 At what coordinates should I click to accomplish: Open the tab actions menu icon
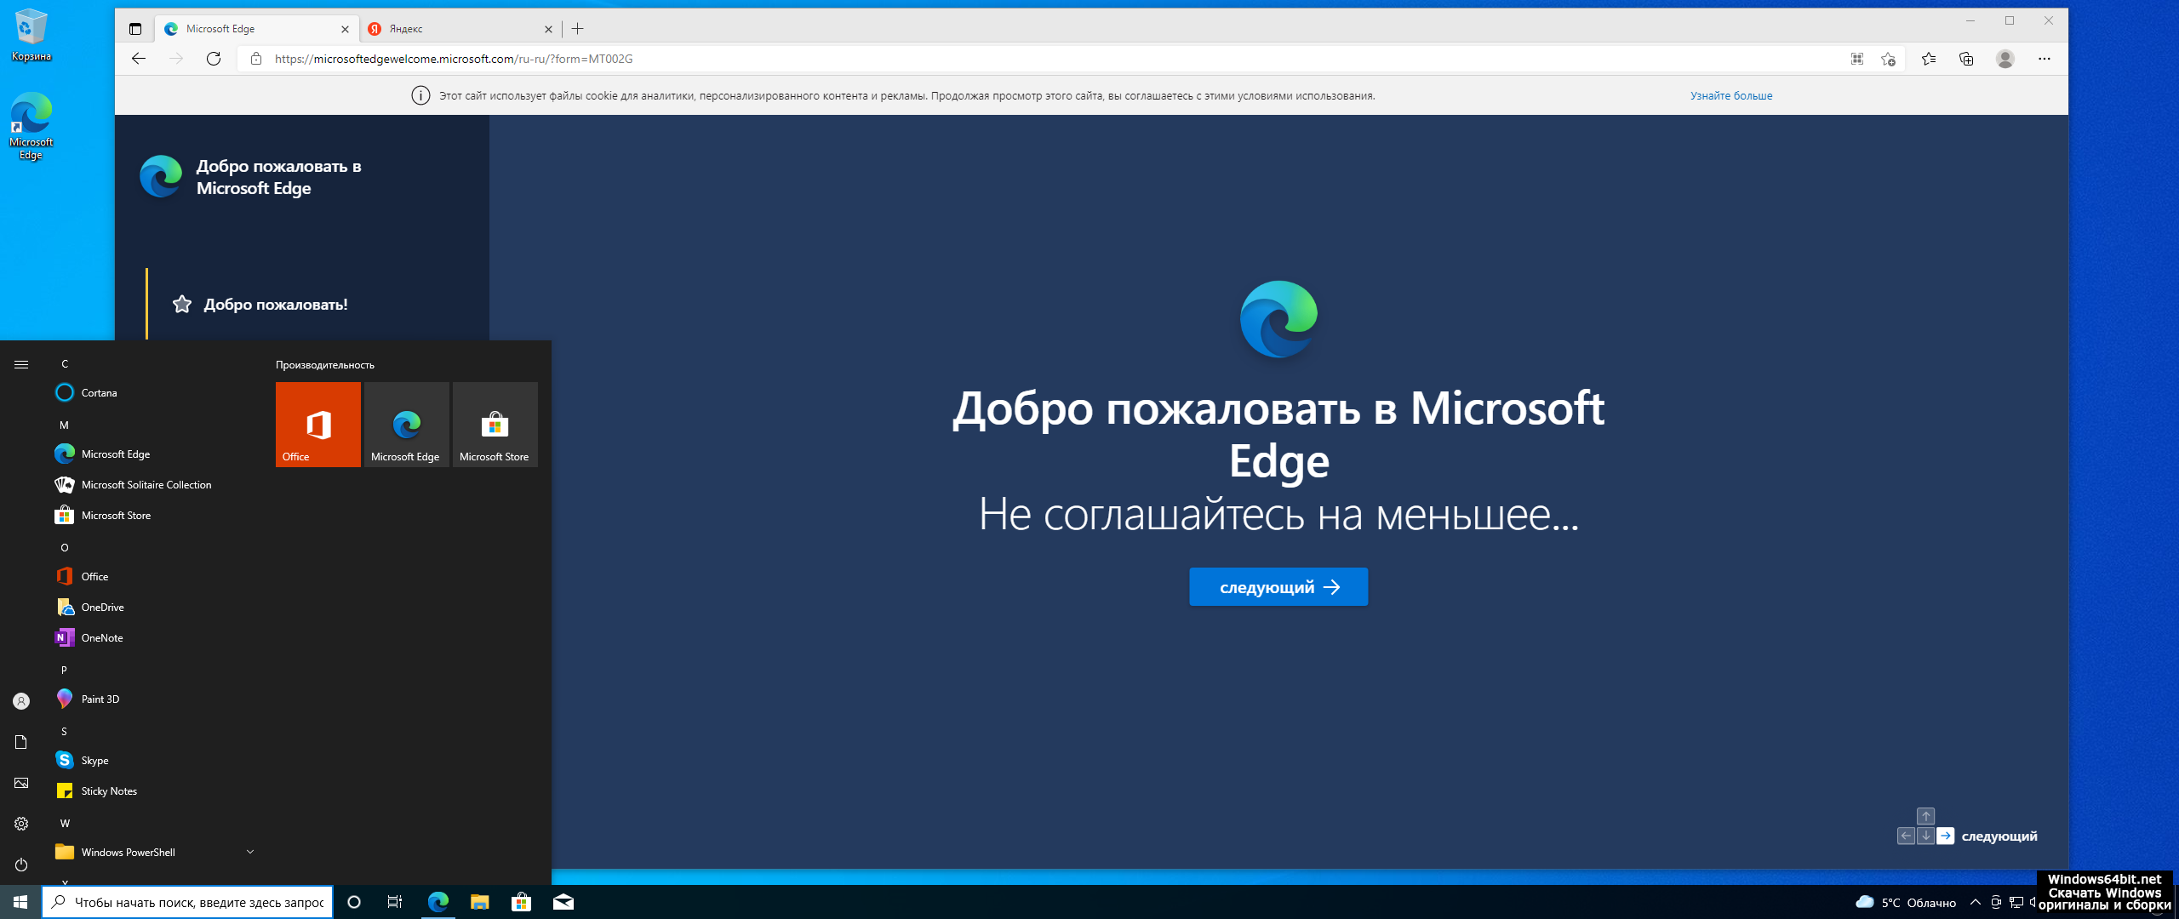point(135,29)
